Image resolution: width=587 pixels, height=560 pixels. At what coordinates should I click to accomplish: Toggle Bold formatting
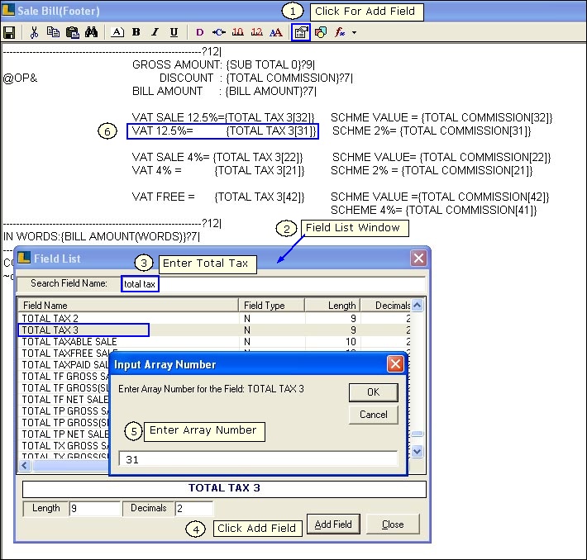click(x=136, y=32)
